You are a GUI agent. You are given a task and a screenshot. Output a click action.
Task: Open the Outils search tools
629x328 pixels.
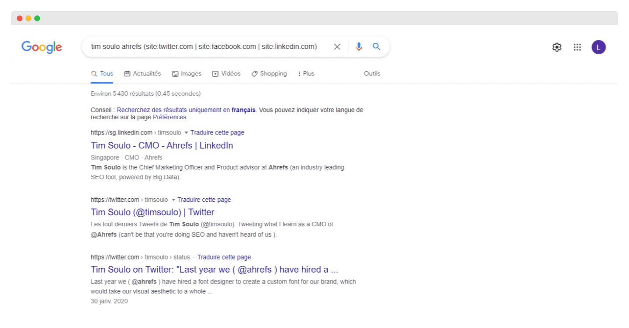372,73
